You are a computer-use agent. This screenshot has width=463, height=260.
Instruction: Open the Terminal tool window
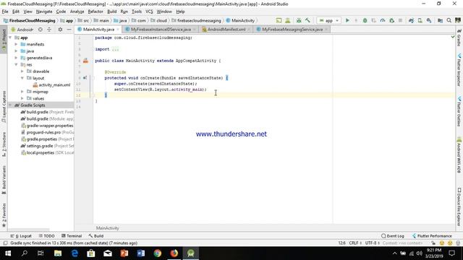[71, 236]
